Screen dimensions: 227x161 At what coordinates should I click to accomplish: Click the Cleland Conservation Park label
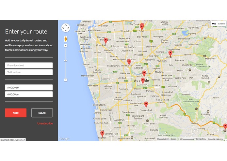pos(191,100)
